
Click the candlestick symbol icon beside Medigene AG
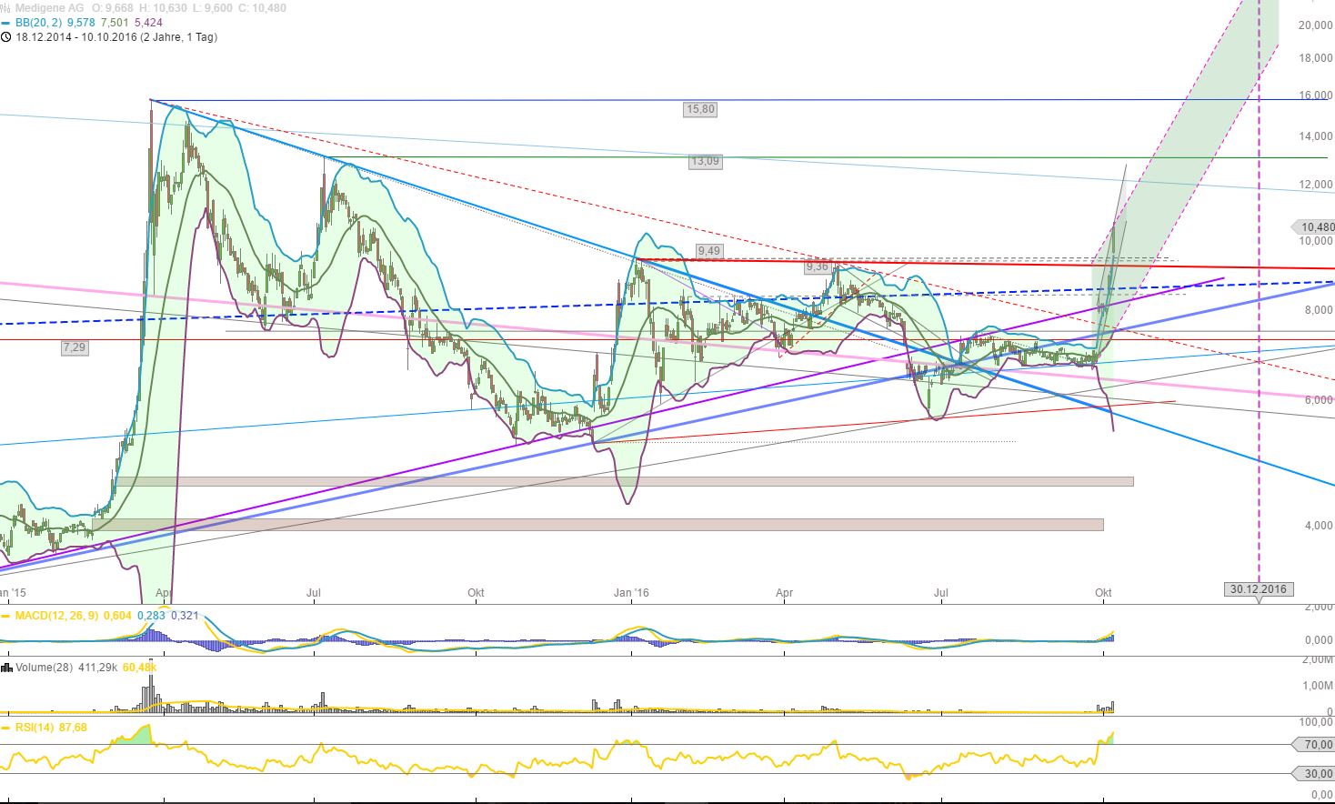(x=6, y=7)
